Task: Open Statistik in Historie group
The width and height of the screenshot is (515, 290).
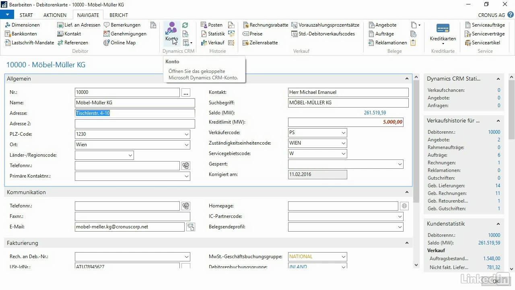Action: pos(213,34)
